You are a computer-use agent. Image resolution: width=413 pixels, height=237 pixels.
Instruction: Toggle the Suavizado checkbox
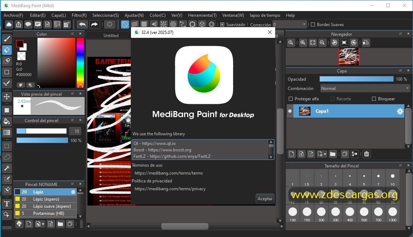tap(222, 25)
